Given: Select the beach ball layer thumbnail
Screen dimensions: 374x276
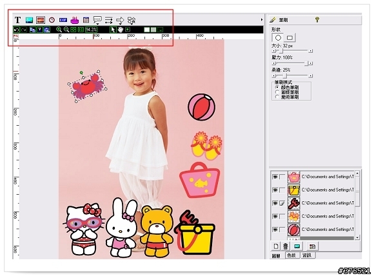Looking at the screenshot, I should click(293, 230).
